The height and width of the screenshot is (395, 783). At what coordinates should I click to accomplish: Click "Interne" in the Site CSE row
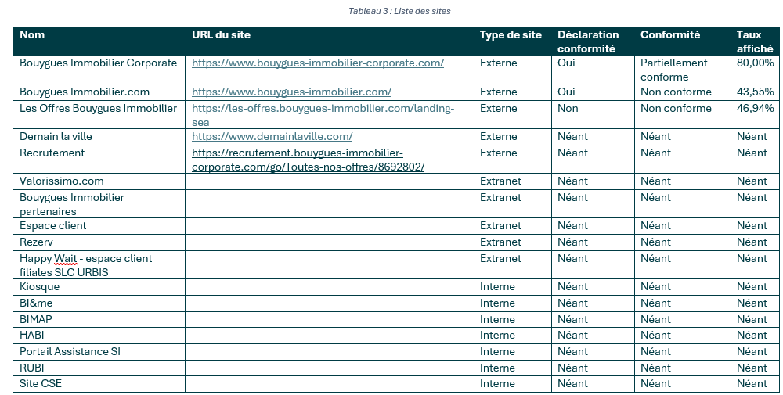[497, 383]
